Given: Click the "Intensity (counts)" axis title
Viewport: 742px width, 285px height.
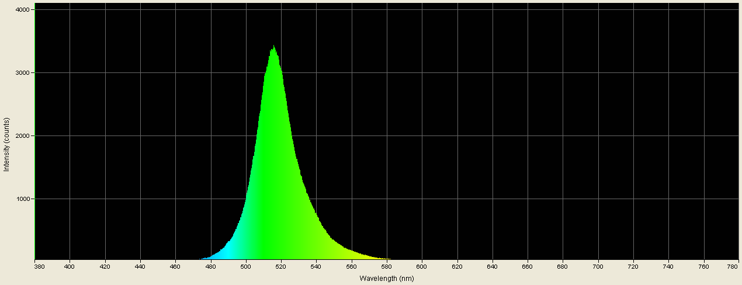Looking at the screenshot, I should 6,144.
